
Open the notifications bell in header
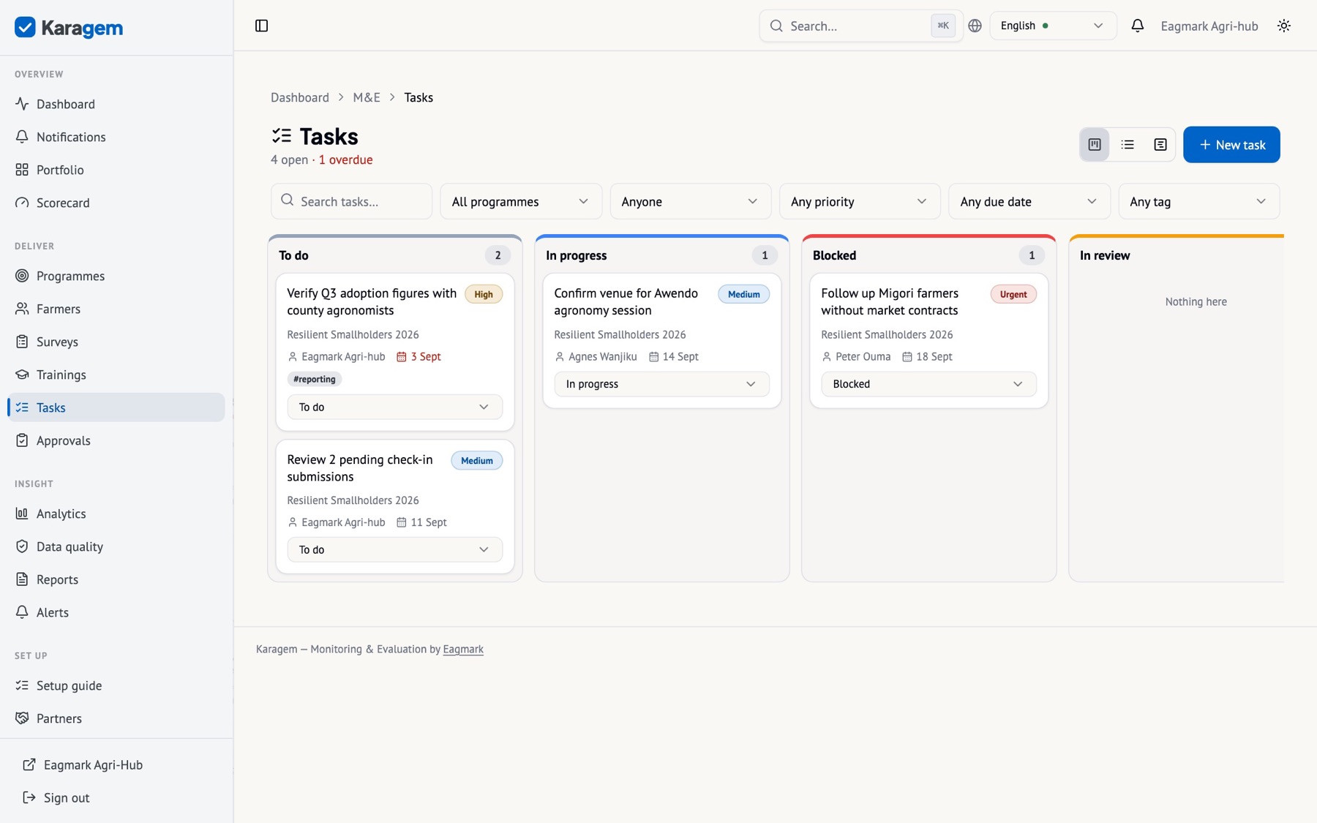pyautogui.click(x=1137, y=26)
